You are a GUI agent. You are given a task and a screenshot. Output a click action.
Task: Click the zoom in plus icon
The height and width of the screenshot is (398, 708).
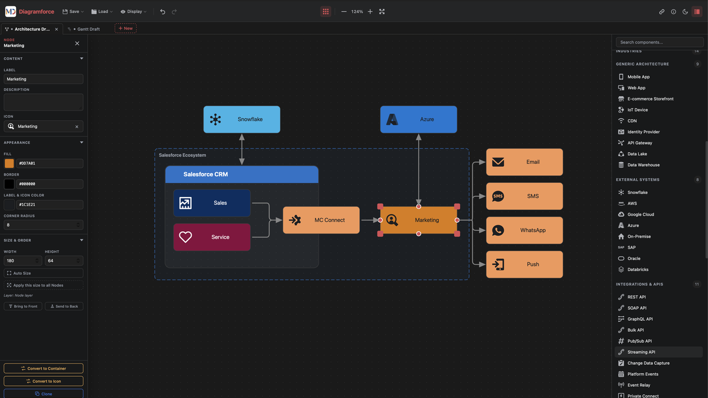pos(370,11)
